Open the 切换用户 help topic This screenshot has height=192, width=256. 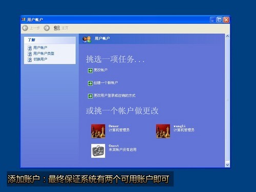click(40, 59)
